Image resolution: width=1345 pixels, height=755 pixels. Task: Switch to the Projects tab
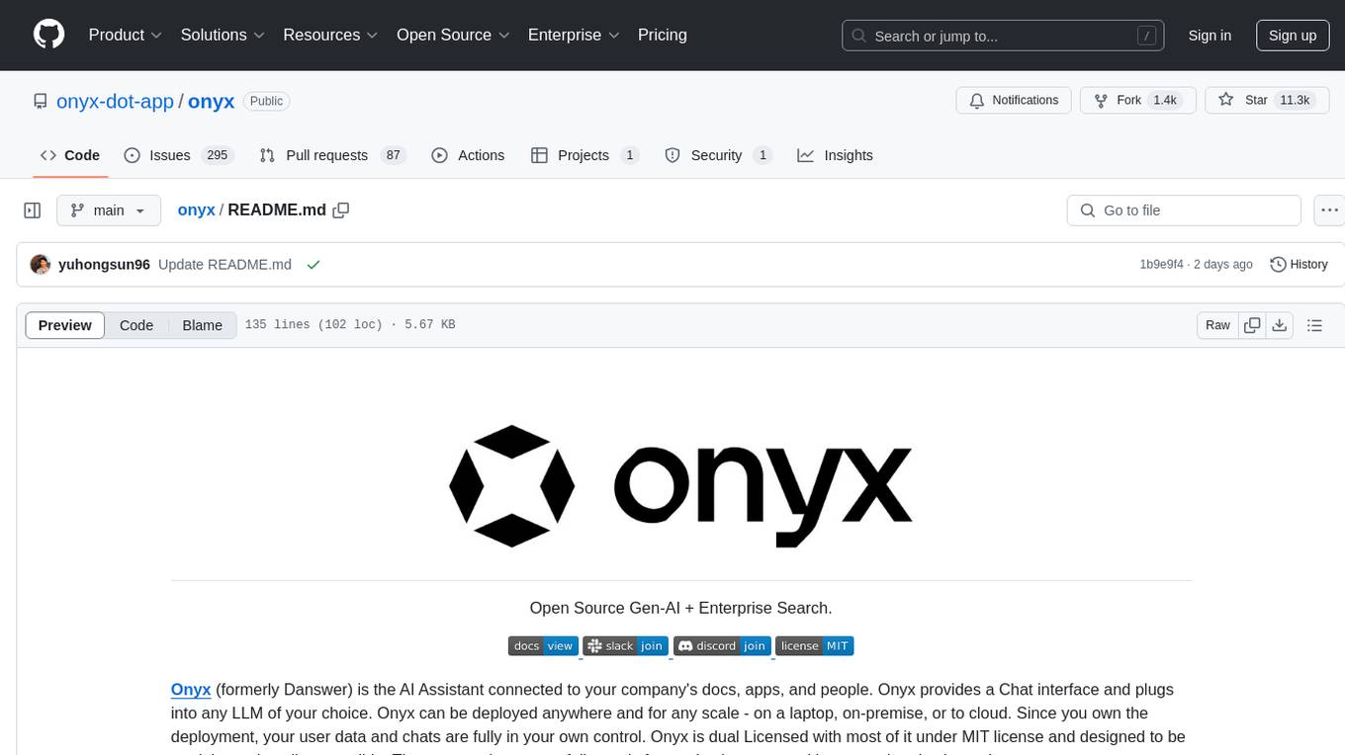point(584,155)
